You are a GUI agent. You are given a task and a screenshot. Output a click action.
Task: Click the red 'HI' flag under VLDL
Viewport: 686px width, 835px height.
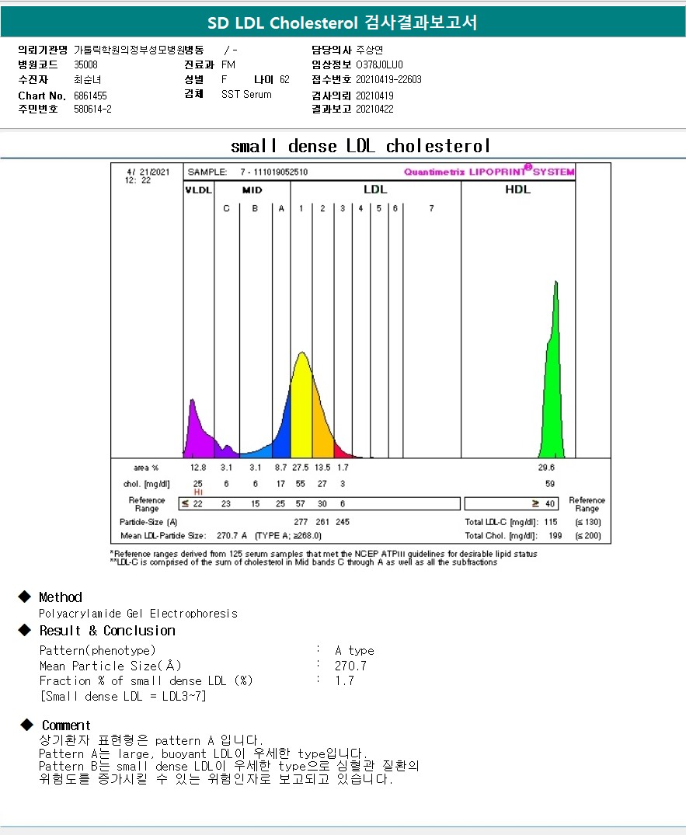[198, 492]
